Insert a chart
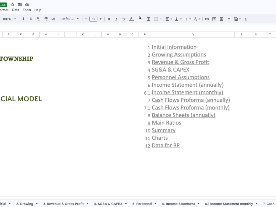This screenshot has height=207, width=276. [222, 19]
